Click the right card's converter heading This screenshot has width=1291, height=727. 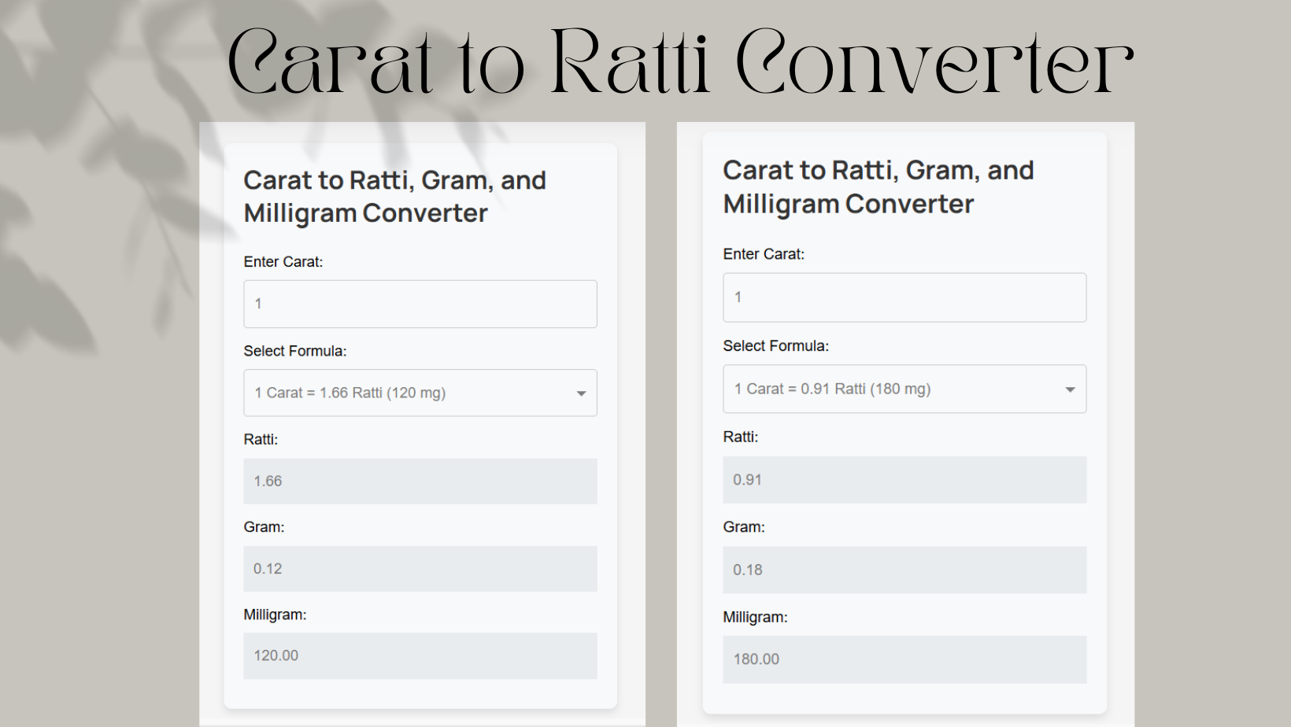pyautogui.click(x=879, y=187)
